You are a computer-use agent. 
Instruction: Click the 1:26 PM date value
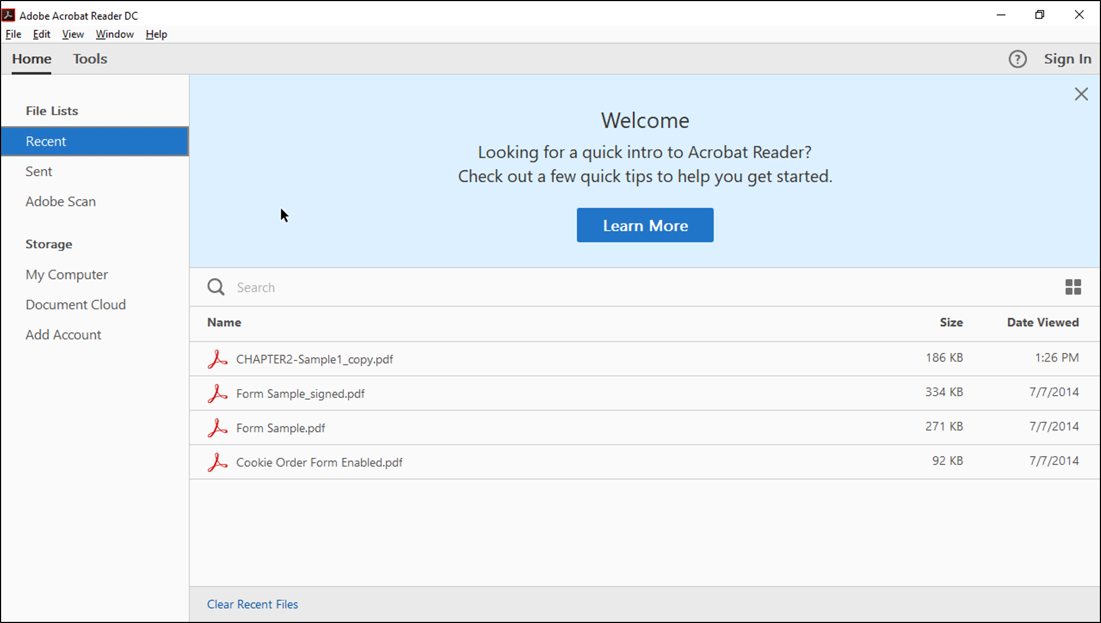(x=1056, y=358)
